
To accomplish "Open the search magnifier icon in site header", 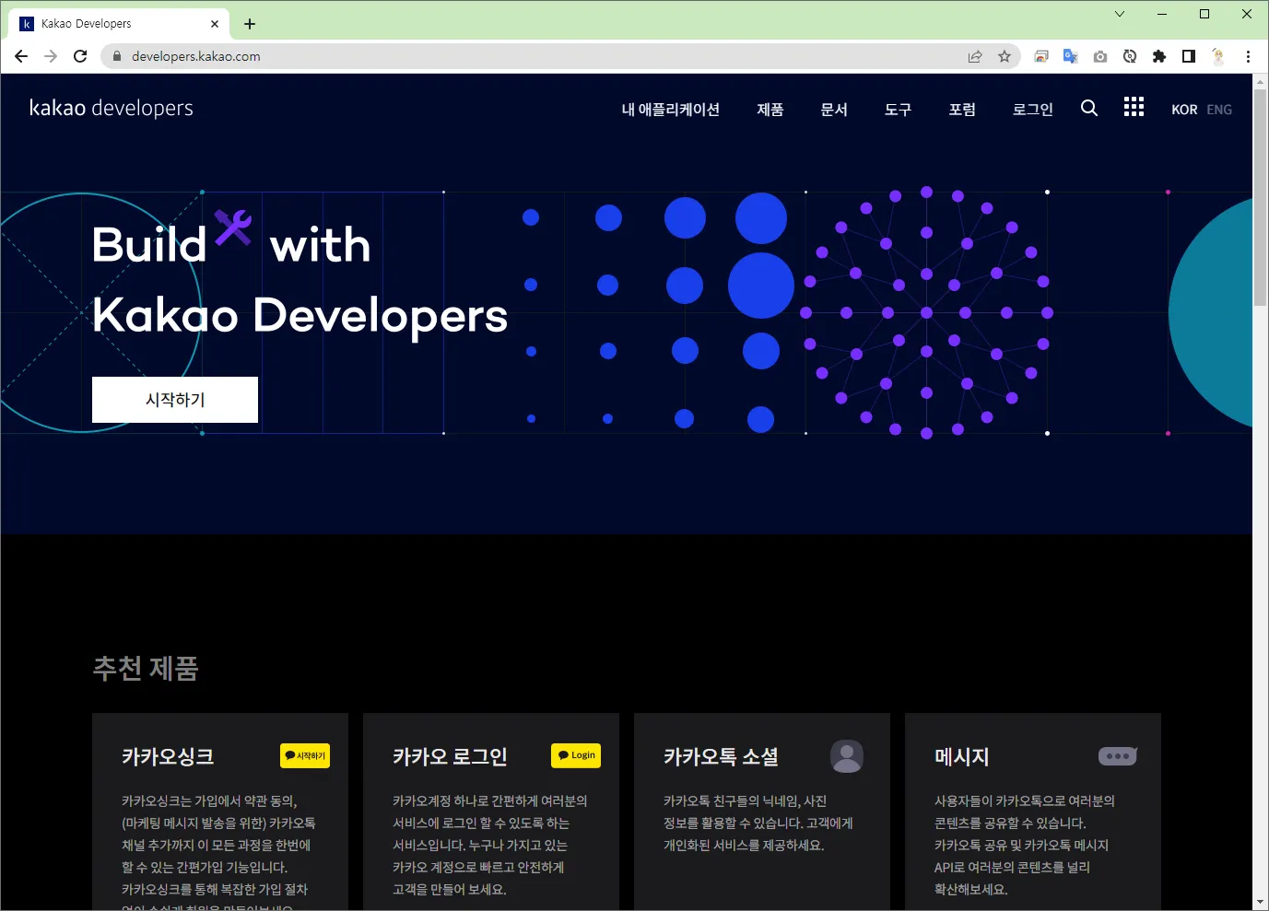I will pos(1089,109).
